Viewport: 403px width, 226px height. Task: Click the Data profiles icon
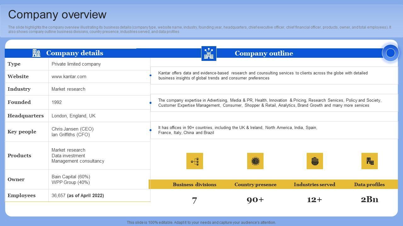click(x=369, y=161)
